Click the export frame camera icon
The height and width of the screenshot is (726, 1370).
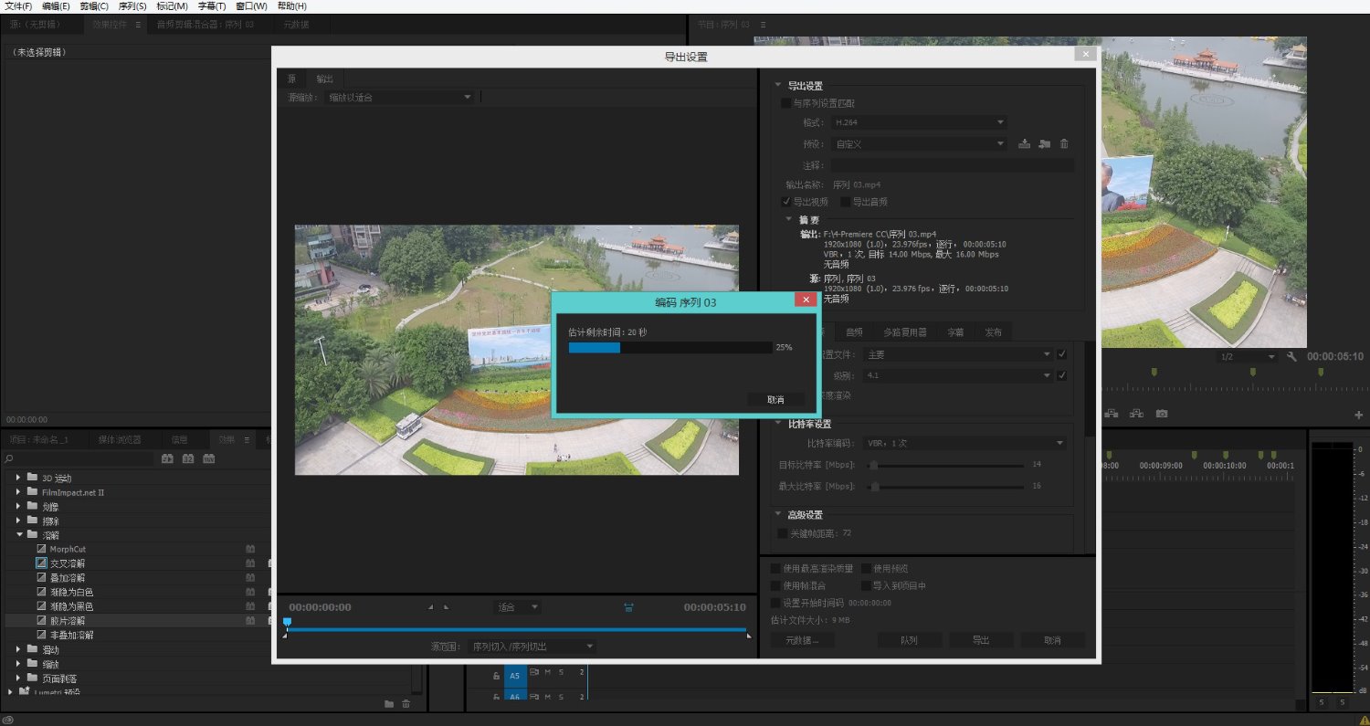click(1162, 414)
